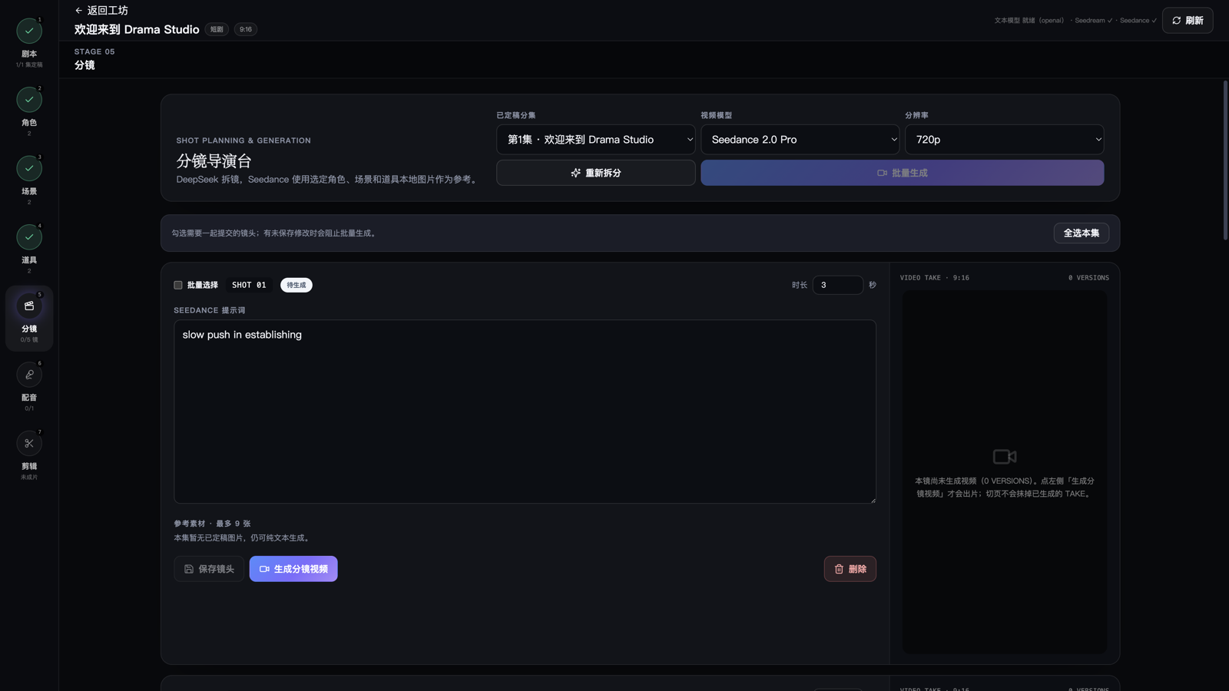Click the camera icon on 批量生成
Screen dimensions: 1229x691
pos(882,173)
